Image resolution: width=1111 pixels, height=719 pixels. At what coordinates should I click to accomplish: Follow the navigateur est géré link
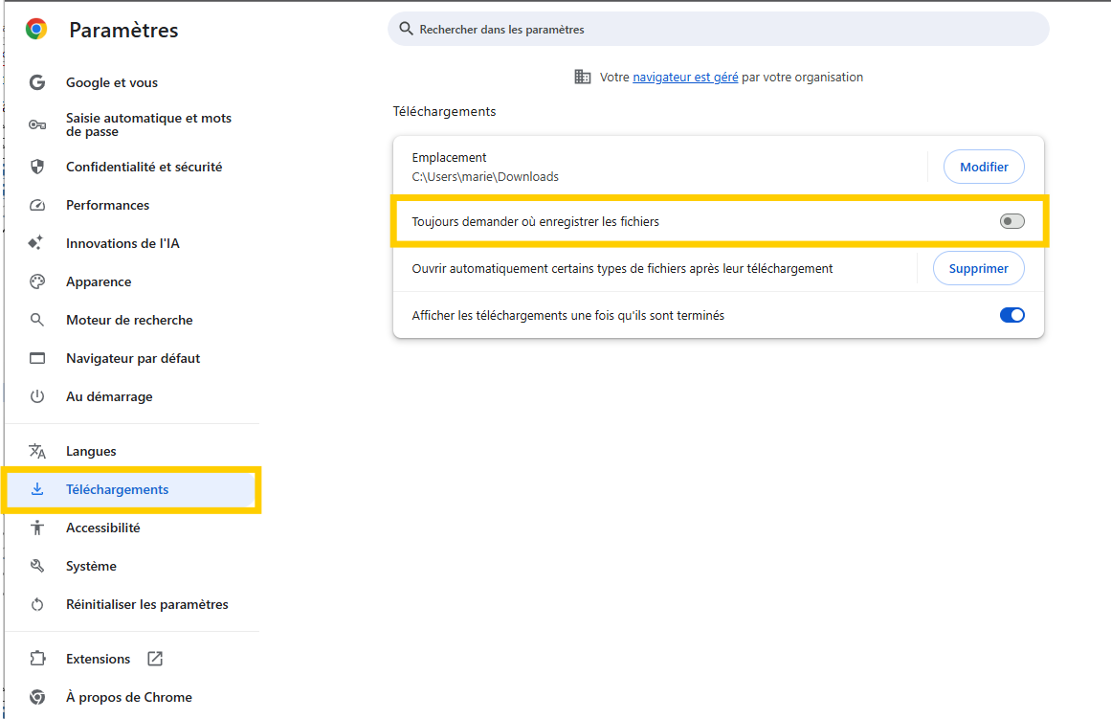point(685,77)
